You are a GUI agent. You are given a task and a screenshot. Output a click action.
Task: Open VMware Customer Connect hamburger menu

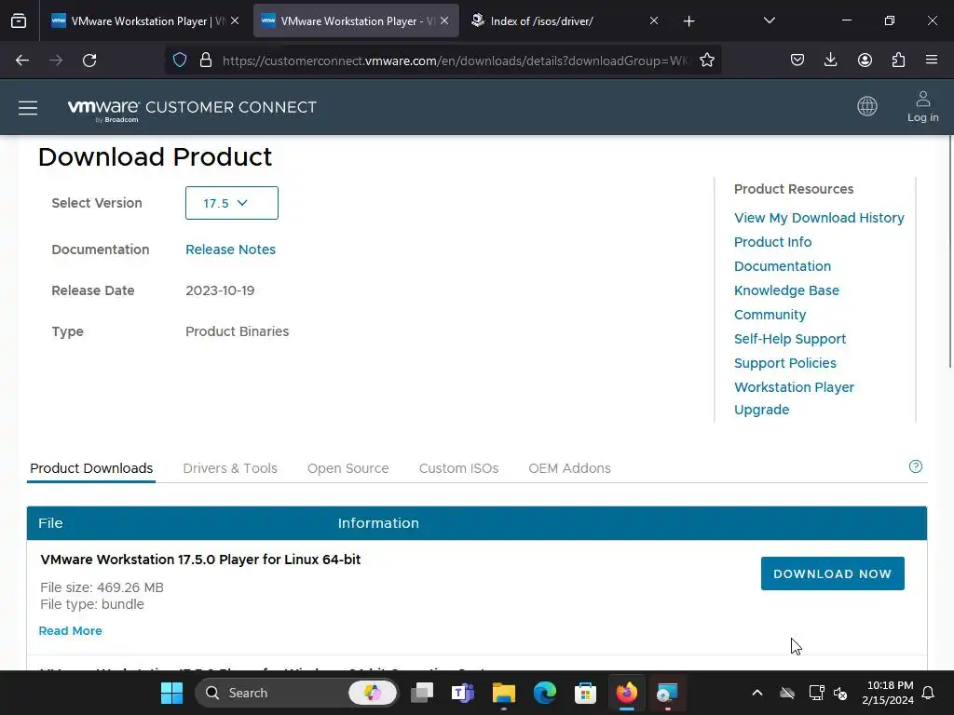28,108
